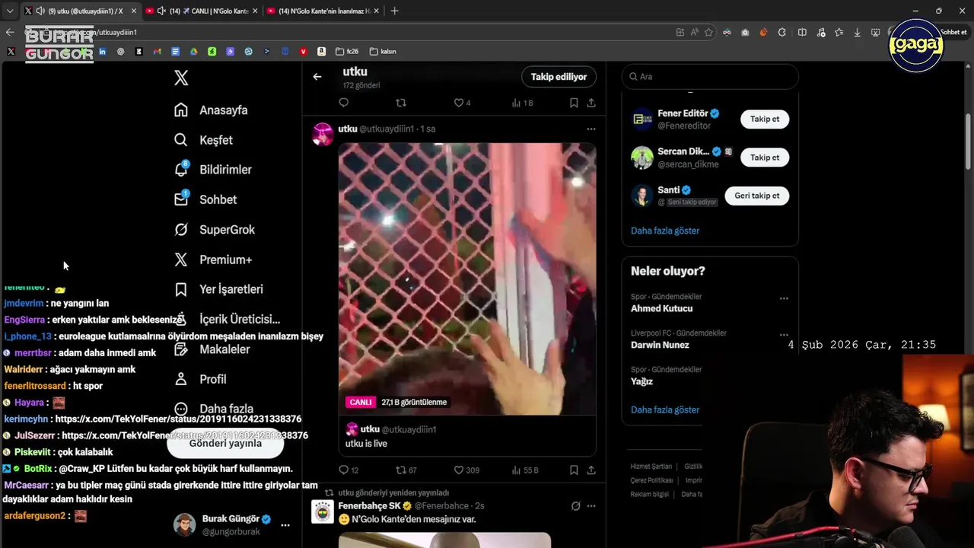Image resolution: width=974 pixels, height=548 pixels.
Task: Open browser downloads icon
Action: 857,33
